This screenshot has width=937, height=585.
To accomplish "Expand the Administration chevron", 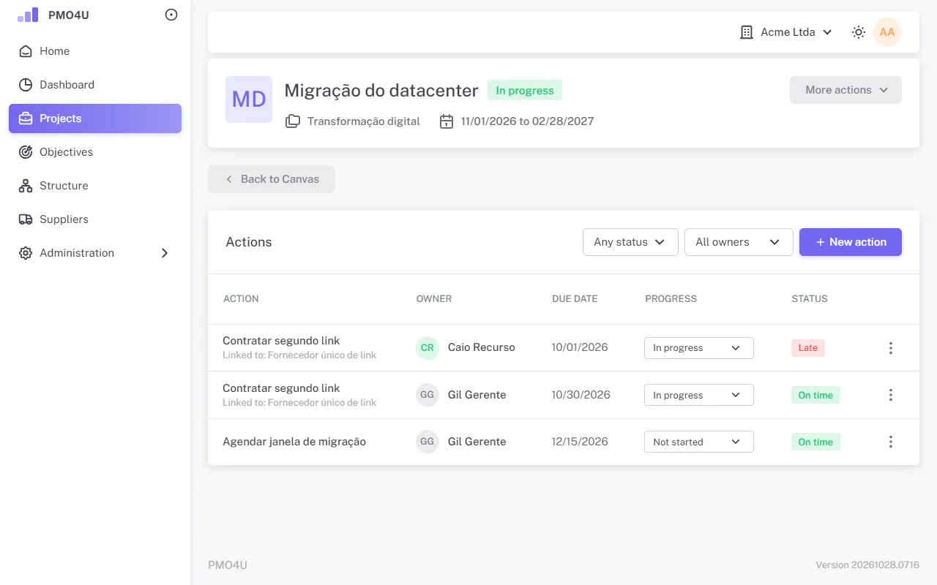I will (165, 253).
